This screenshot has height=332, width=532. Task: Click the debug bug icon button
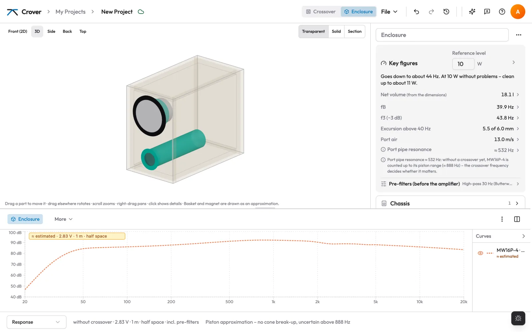pyautogui.click(x=518, y=318)
